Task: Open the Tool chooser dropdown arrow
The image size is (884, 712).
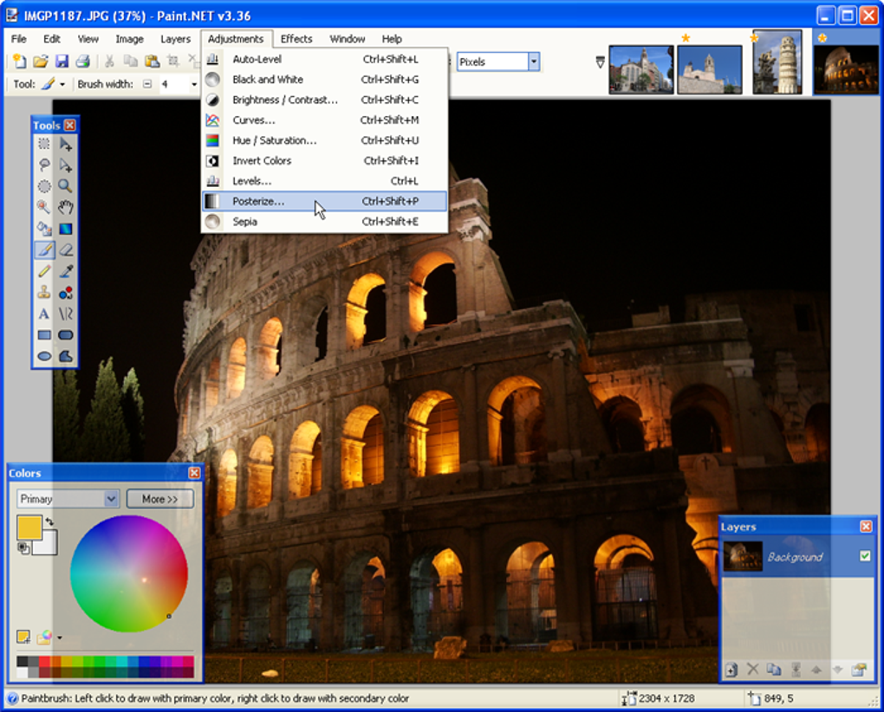Action: [x=62, y=85]
